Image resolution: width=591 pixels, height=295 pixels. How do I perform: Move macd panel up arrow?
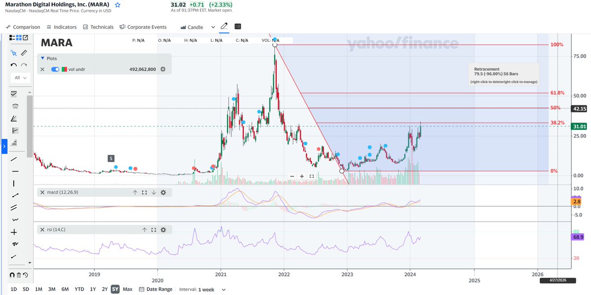point(135,193)
